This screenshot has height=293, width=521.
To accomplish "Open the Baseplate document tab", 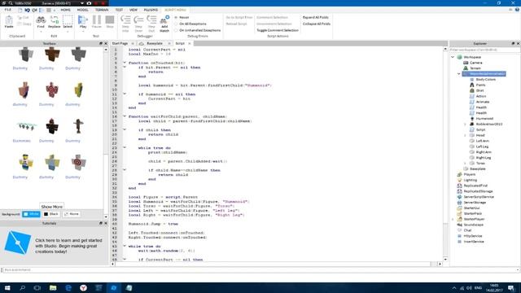I will click(155, 43).
